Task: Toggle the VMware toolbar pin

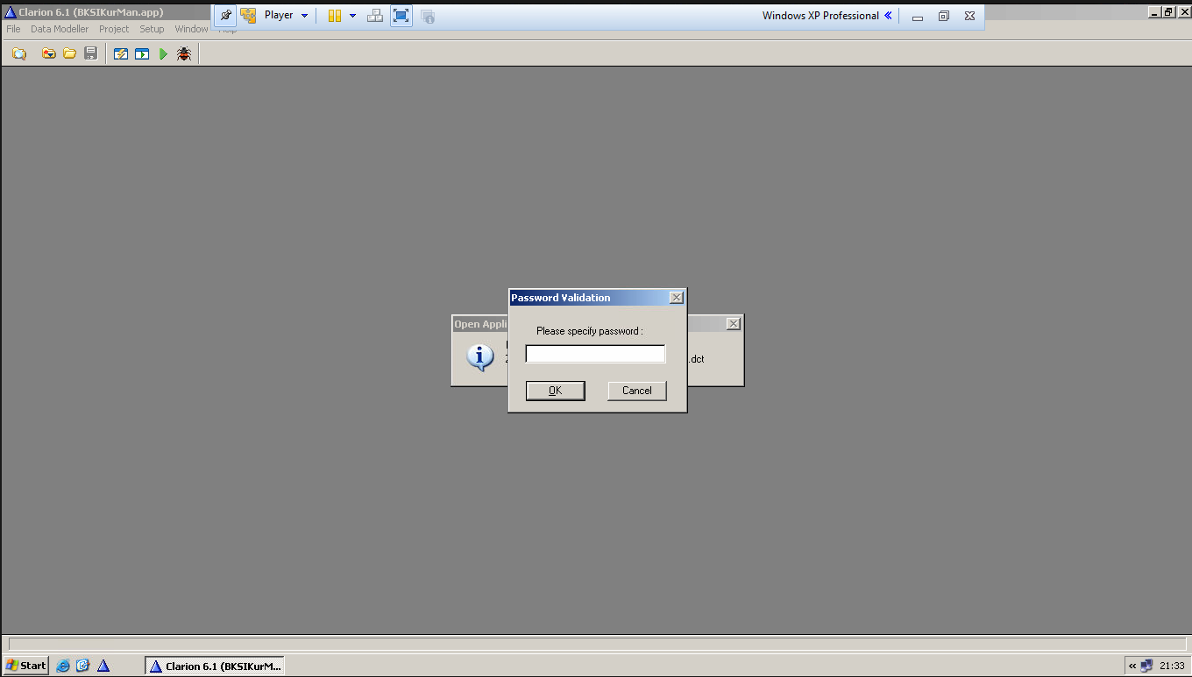Action: click(225, 16)
